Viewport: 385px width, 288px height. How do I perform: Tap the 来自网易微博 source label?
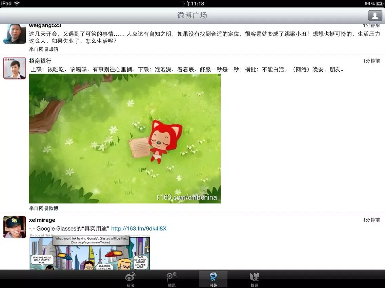click(43, 209)
